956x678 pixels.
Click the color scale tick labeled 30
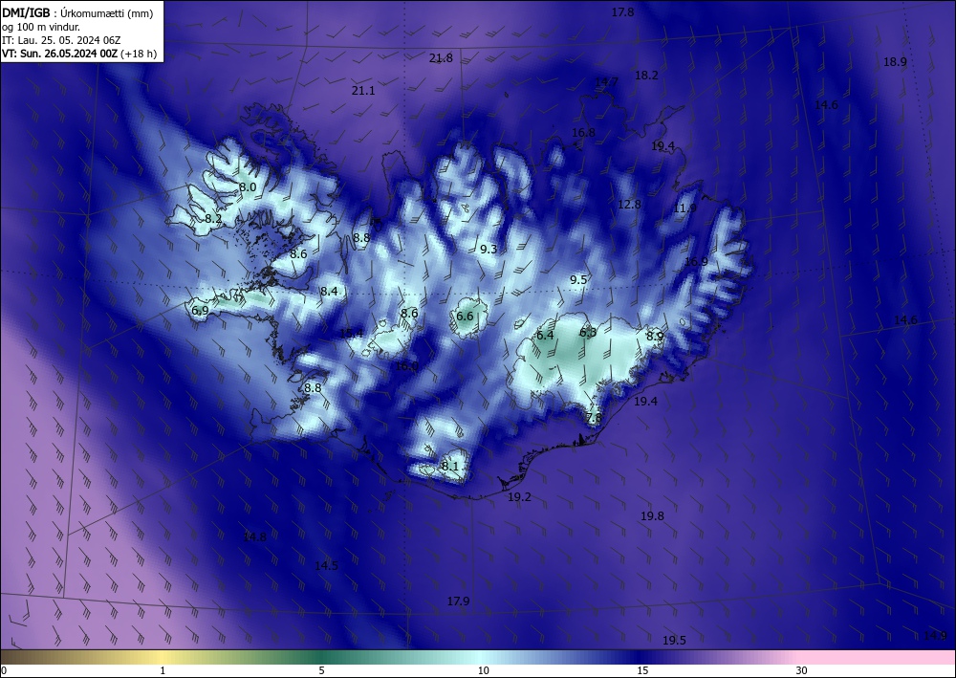802,670
